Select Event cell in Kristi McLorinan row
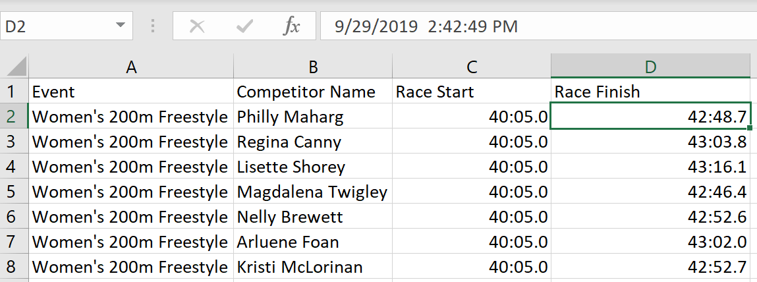Image resolution: width=757 pixels, height=282 pixels. point(131,267)
